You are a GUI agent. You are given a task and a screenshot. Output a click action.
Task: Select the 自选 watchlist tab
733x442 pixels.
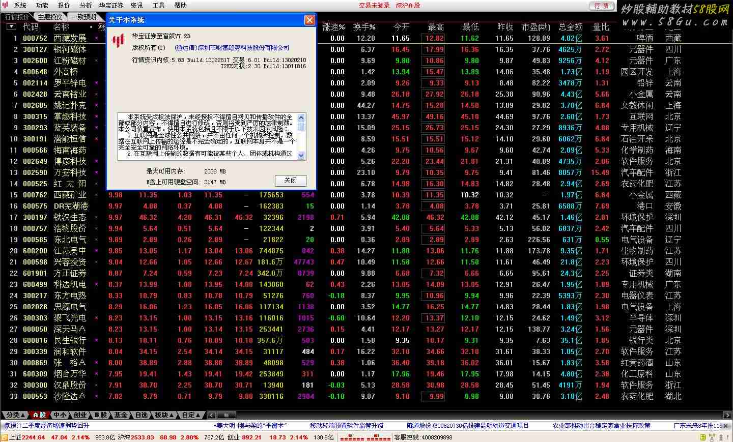click(142, 415)
